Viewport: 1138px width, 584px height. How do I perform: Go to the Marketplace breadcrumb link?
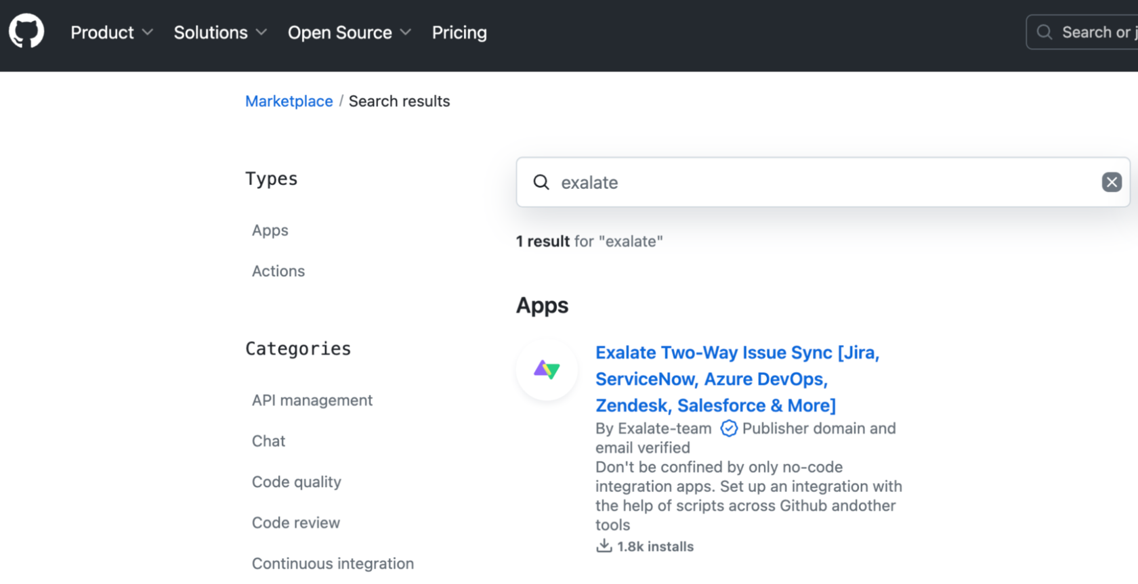click(x=289, y=101)
